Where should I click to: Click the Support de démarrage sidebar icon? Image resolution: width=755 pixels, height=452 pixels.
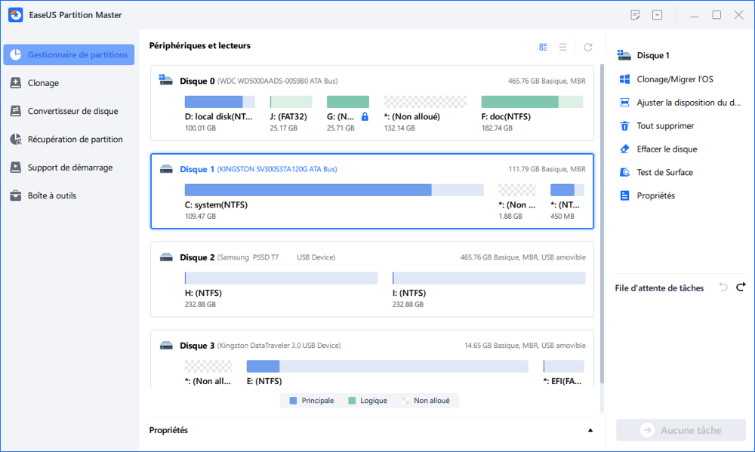click(x=15, y=168)
